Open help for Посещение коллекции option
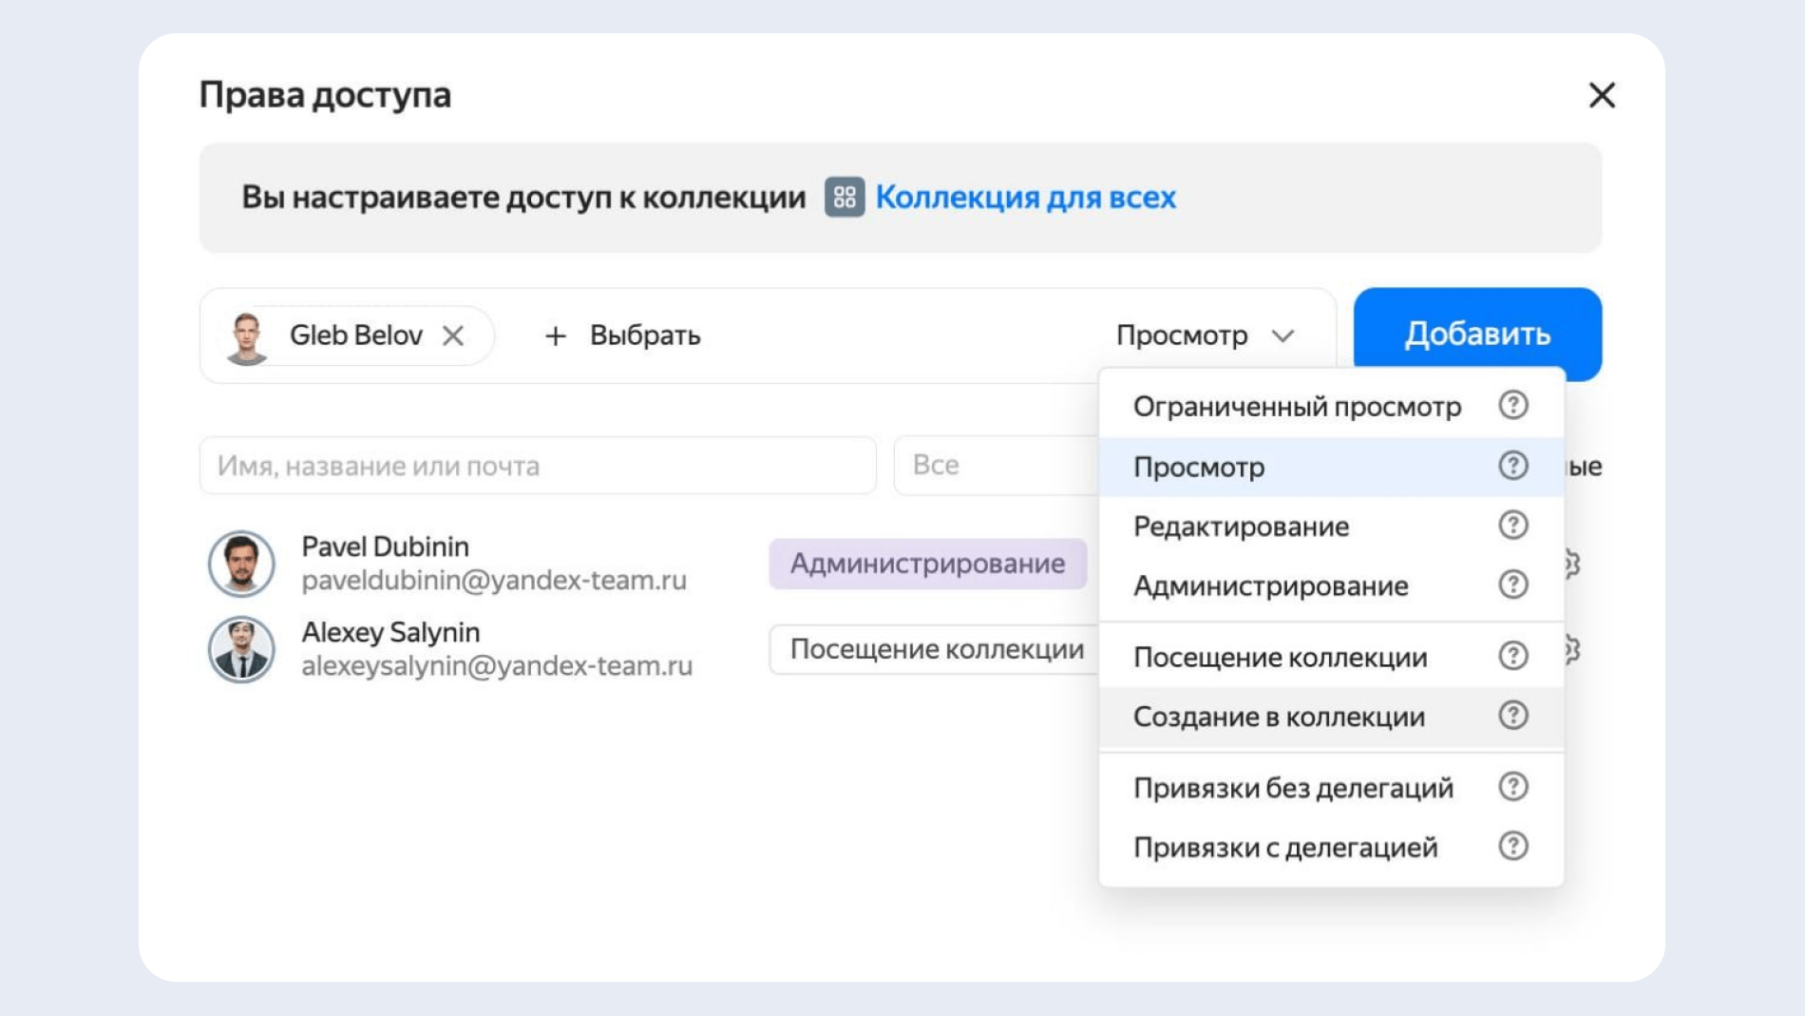This screenshot has width=1805, height=1016. 1512,656
